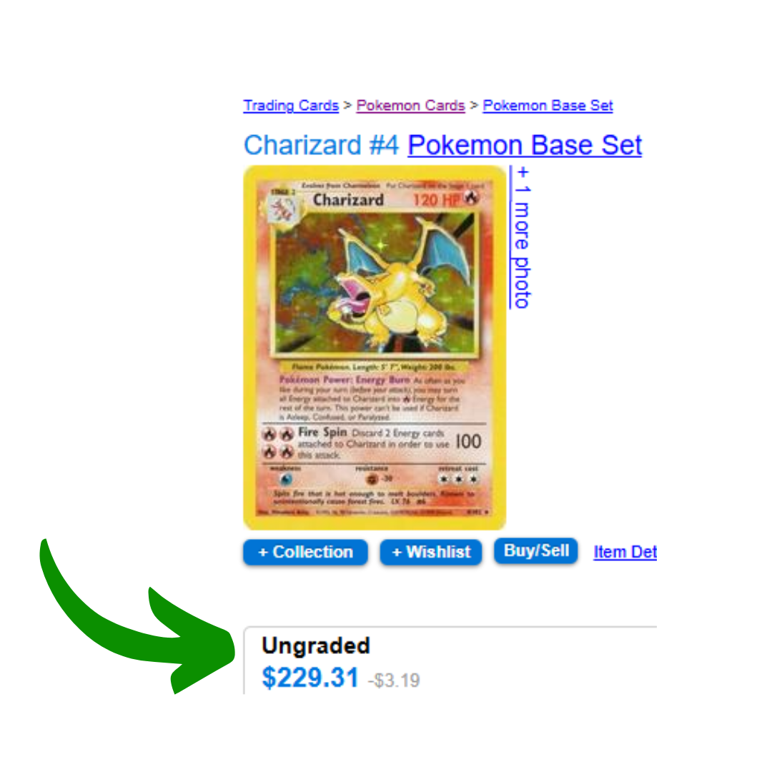Viewport: 772px width, 772px height.
Task: Open the Charizard card image
Action: tap(375, 347)
